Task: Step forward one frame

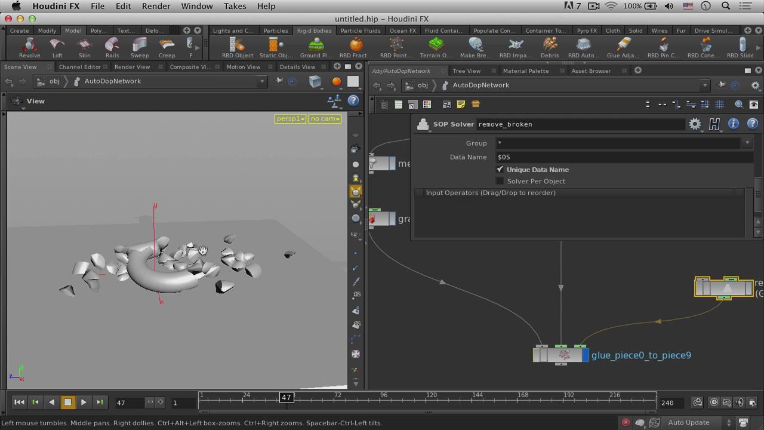Action: pos(100,403)
